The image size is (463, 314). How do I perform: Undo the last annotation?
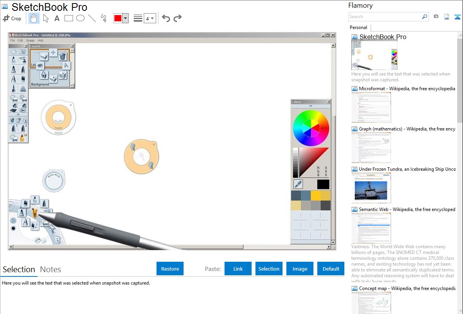166,18
